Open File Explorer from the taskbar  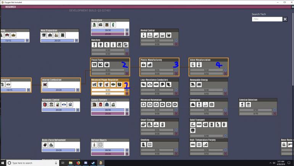(x=71, y=163)
